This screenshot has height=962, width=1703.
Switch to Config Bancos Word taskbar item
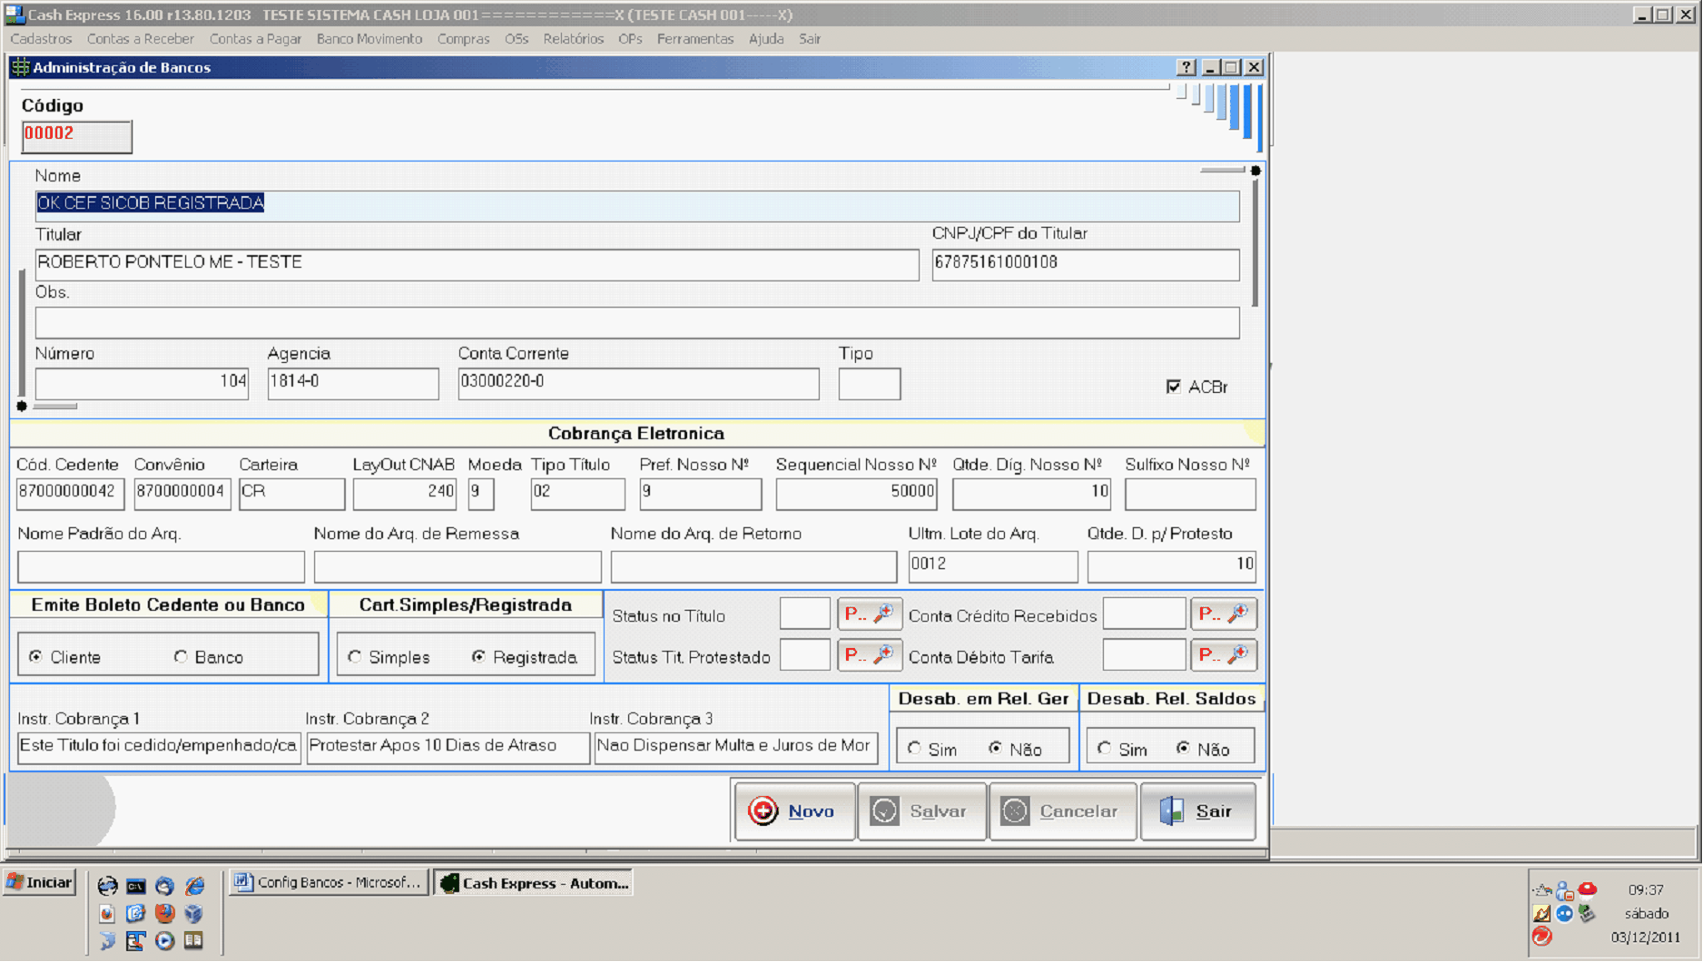tap(329, 883)
